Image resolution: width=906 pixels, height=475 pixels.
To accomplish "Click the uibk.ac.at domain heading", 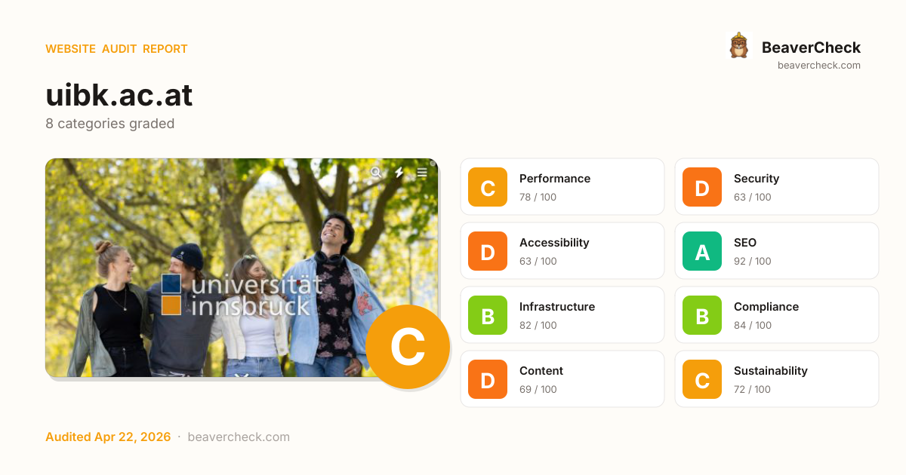I will pyautogui.click(x=119, y=96).
